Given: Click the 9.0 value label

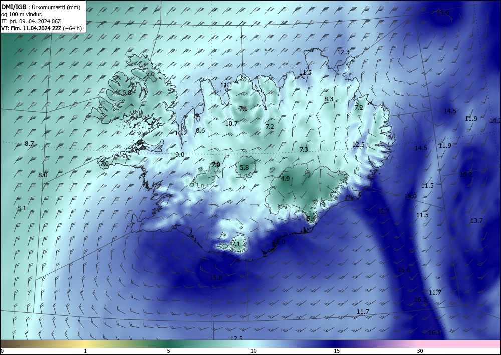Looking at the screenshot, I should 180,155.
